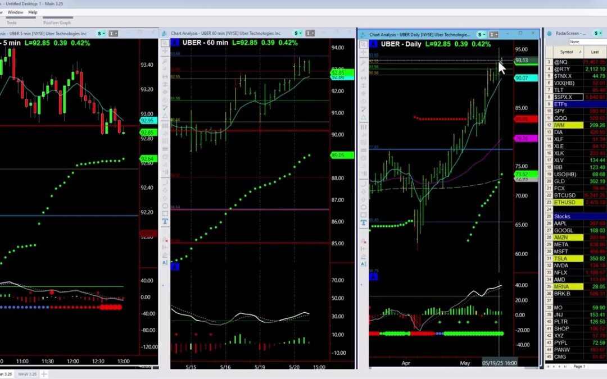Open the I interval-link dropdown in 60 min chart

click(310, 33)
